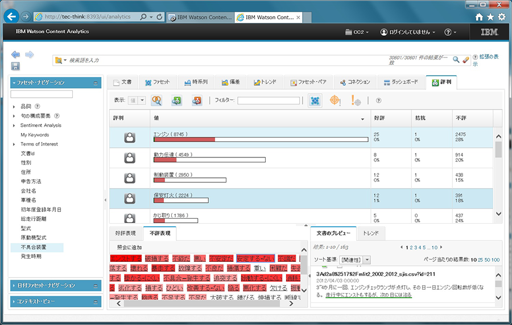The height and width of the screenshot is (325, 512).
Task: Expand the Terms of Interest node
Action: [14, 144]
